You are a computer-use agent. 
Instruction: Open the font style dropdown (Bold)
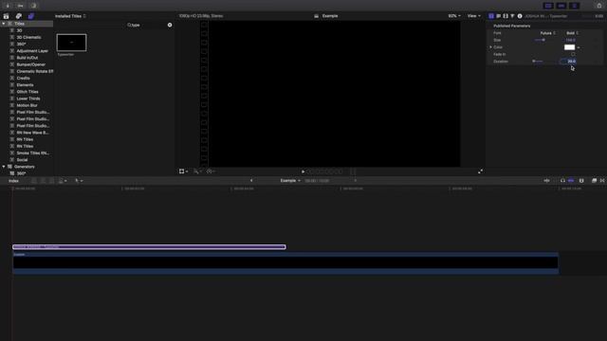click(572, 33)
